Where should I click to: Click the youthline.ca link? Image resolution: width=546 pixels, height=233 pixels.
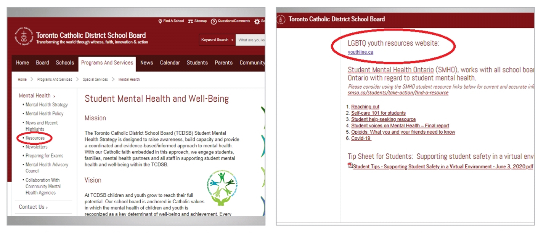pos(360,52)
